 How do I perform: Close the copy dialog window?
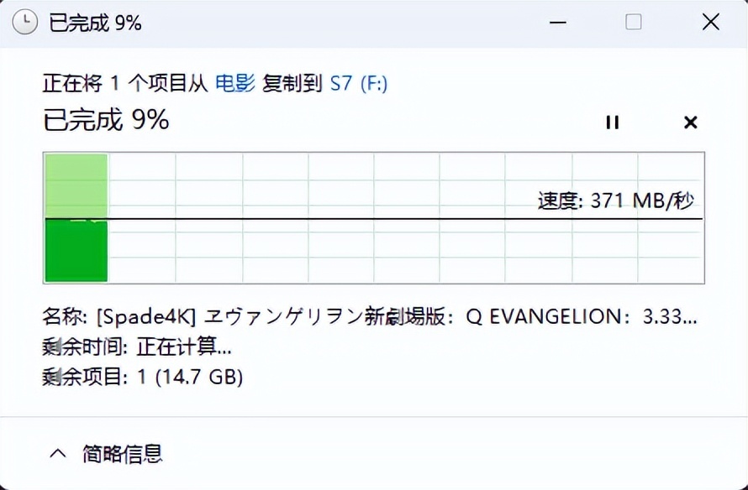[x=710, y=23]
